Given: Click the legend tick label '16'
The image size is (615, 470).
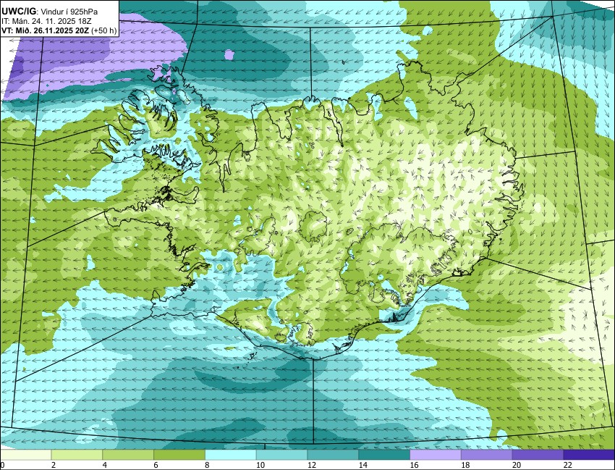Looking at the screenshot, I should click(x=414, y=465).
